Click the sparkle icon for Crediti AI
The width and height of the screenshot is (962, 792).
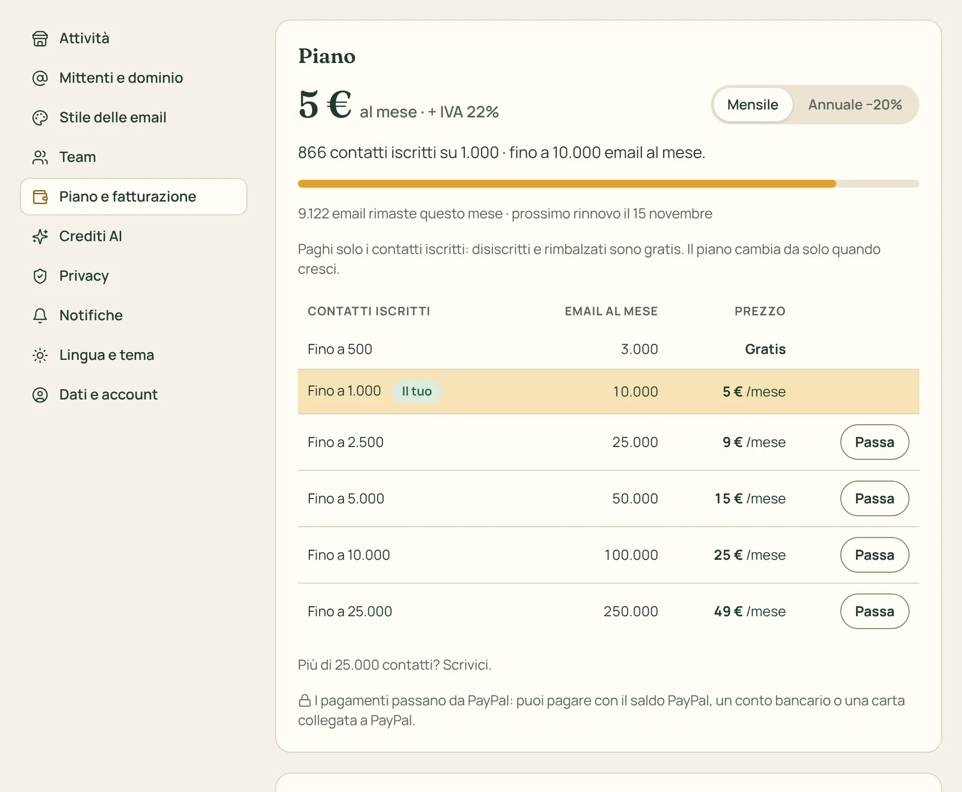pyautogui.click(x=40, y=236)
